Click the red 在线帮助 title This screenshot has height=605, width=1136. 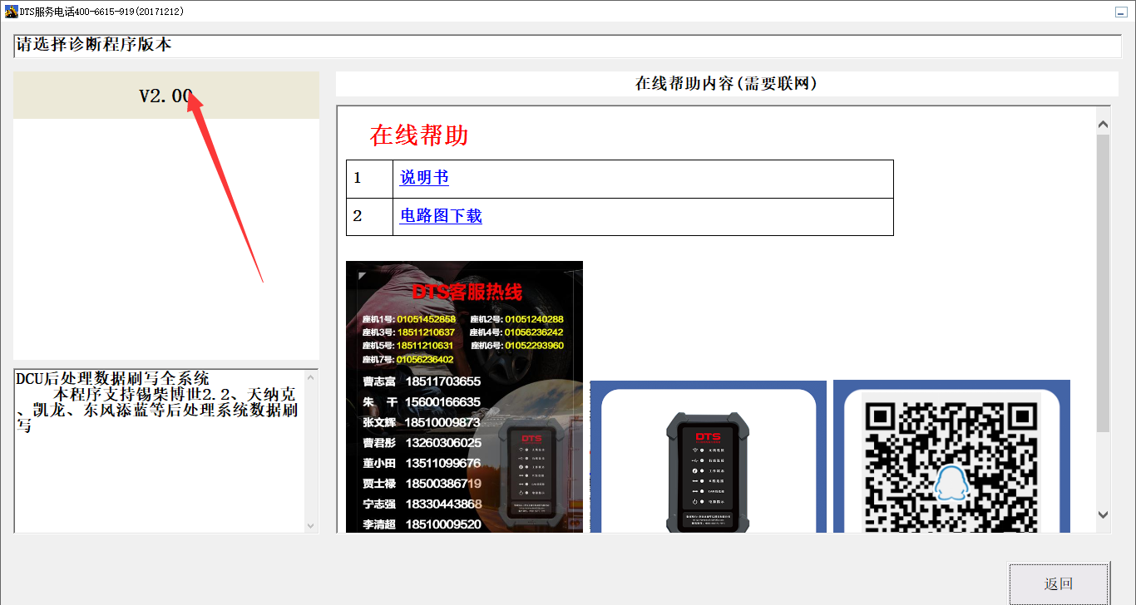tap(419, 135)
